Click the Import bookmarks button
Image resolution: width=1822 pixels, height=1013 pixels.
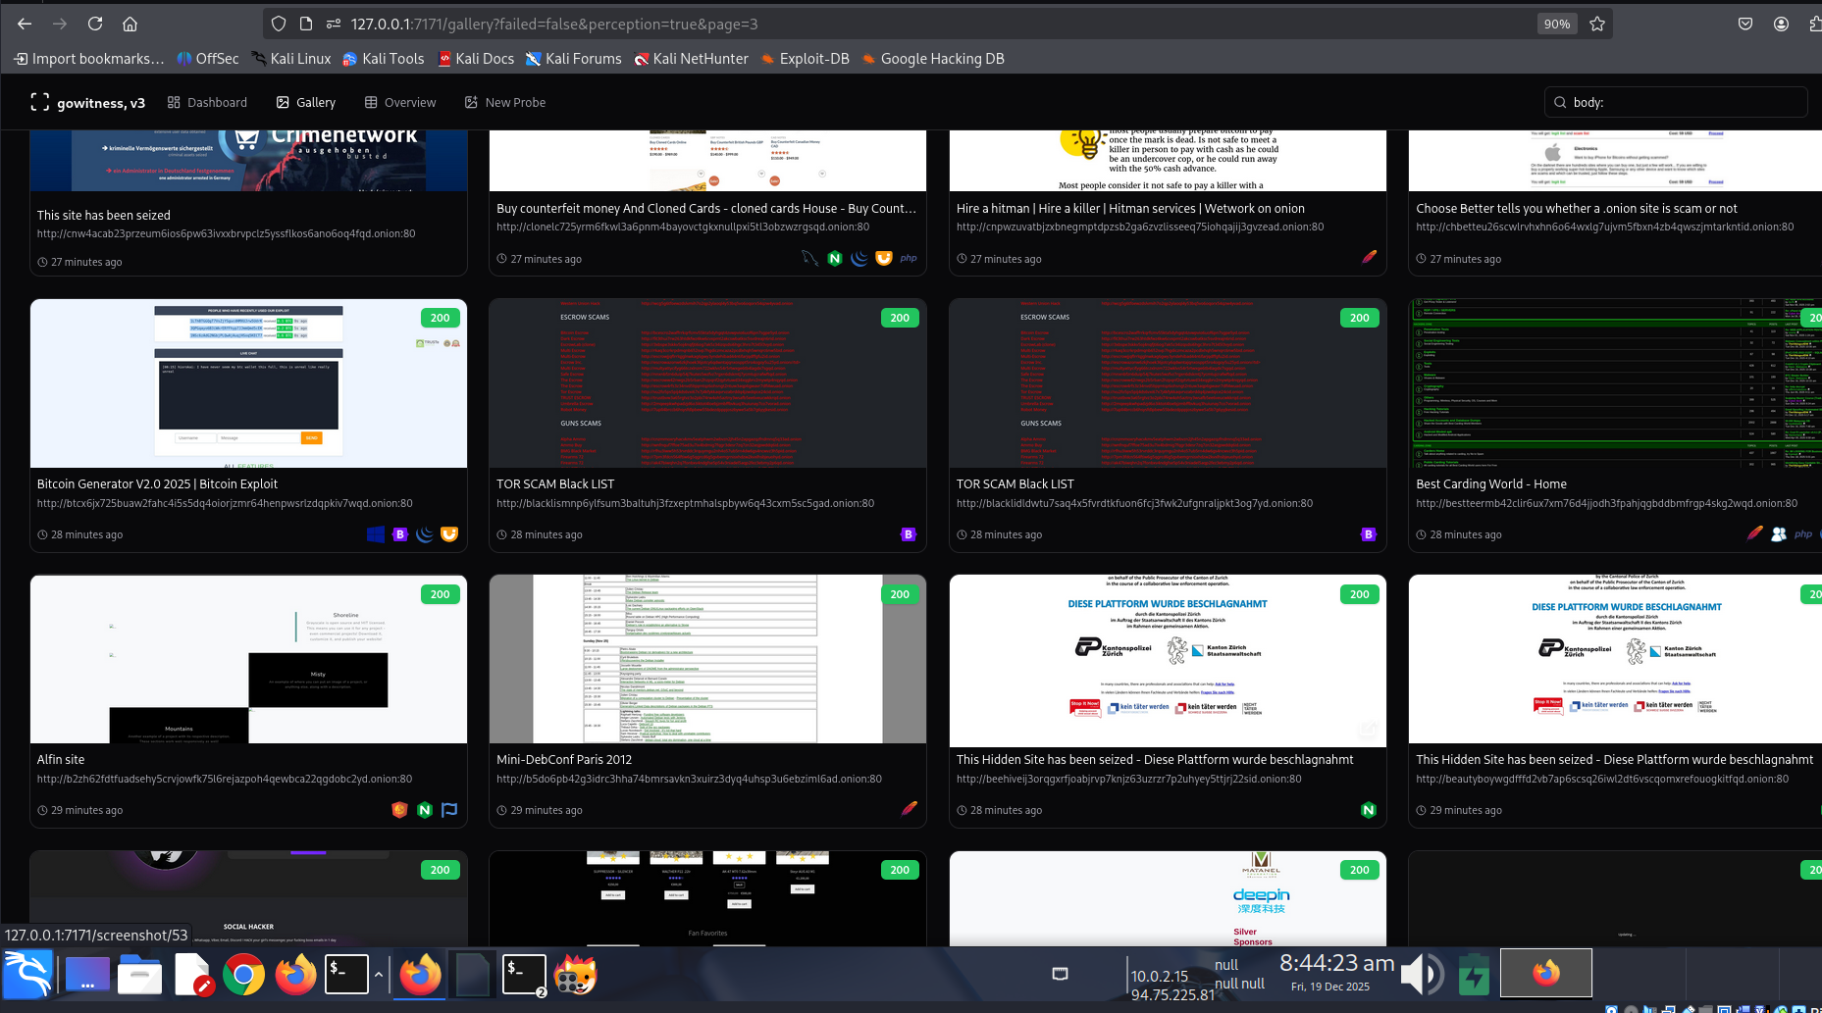tap(88, 59)
